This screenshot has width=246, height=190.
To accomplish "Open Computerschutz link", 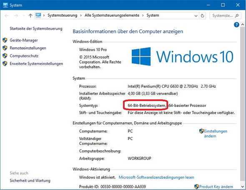I will tap(24, 56).
